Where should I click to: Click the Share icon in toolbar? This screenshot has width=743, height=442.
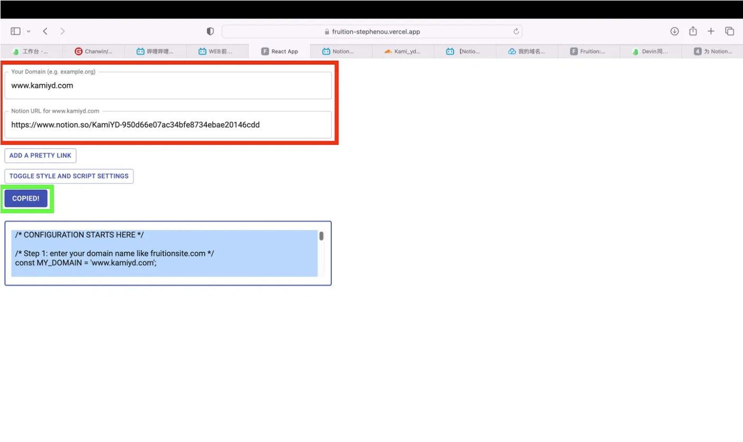point(693,32)
